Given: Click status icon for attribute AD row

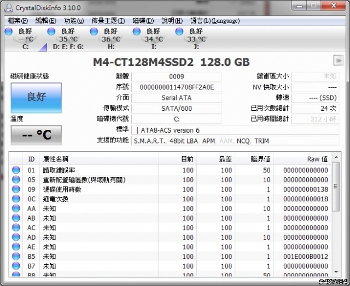Looking at the screenshot, I should coord(16,237).
